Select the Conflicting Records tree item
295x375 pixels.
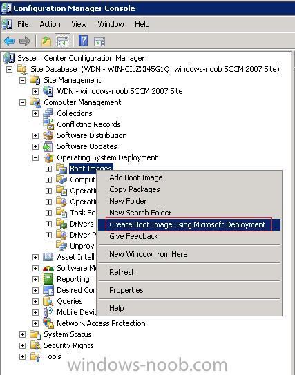[88, 124]
